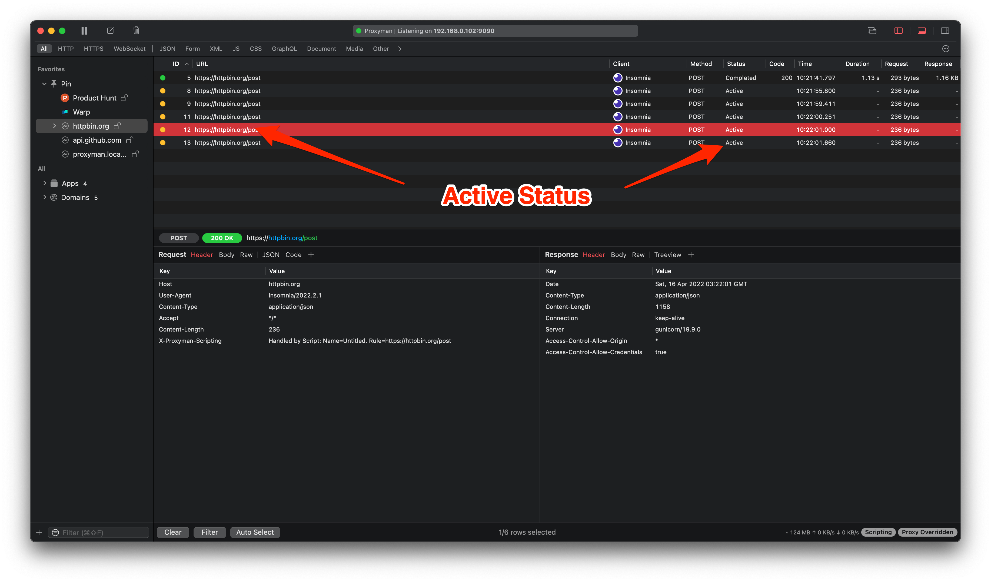The height and width of the screenshot is (582, 991).
Task: Clear the session using the trash icon
Action: [x=136, y=30]
